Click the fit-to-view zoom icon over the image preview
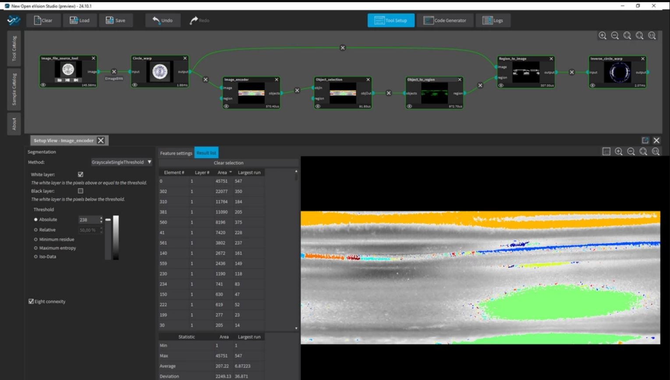The image size is (670, 380). tap(643, 152)
